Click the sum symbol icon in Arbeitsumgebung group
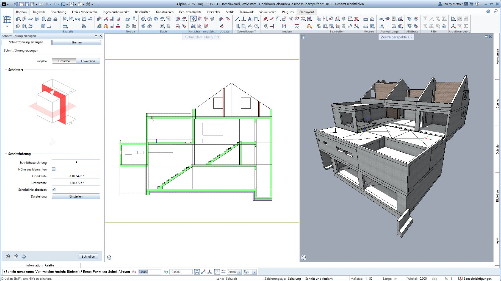The height and width of the screenshot is (281, 501). coord(466,26)
